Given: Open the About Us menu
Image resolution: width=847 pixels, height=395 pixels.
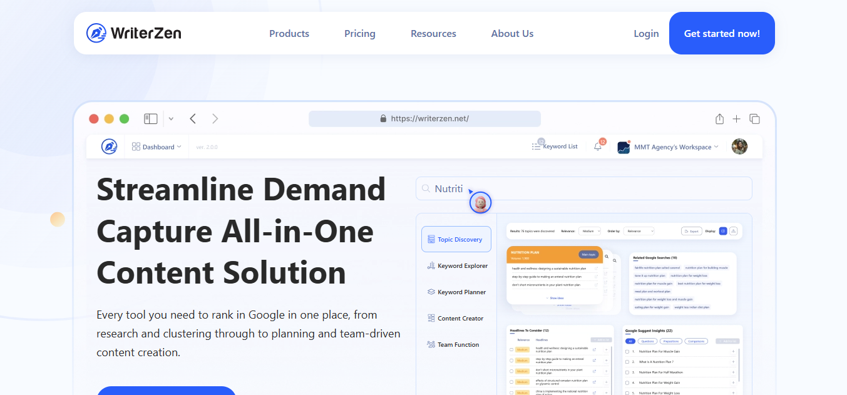Looking at the screenshot, I should pyautogui.click(x=512, y=34).
